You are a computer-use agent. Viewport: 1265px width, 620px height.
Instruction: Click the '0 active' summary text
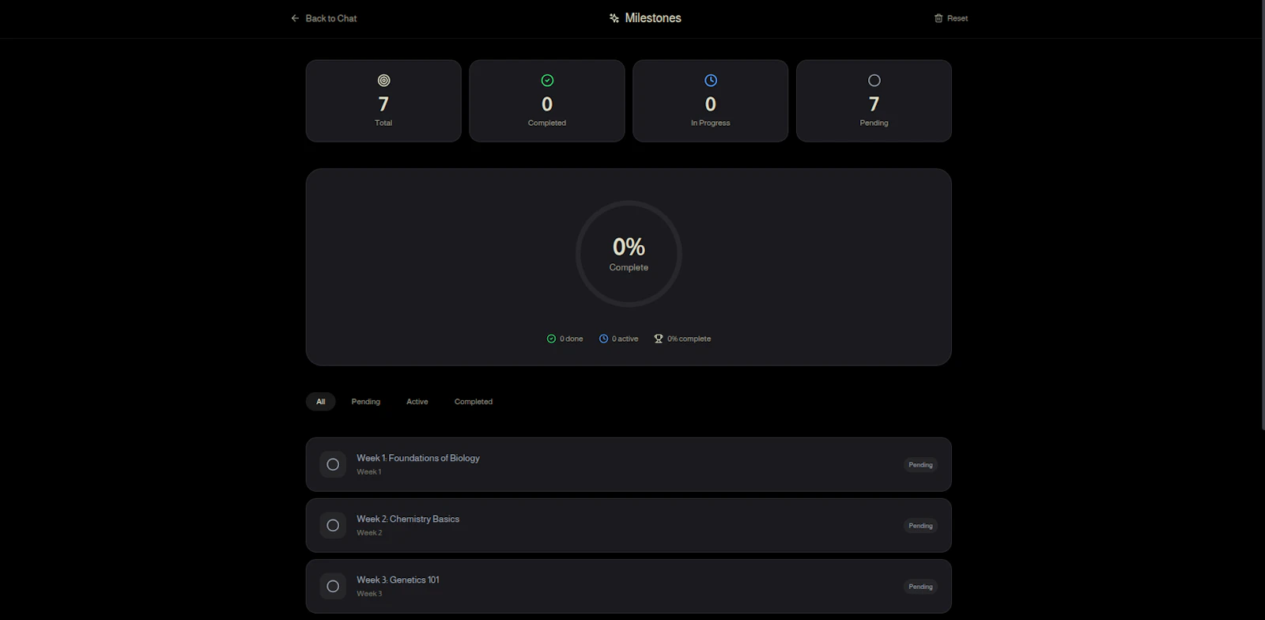(x=625, y=338)
